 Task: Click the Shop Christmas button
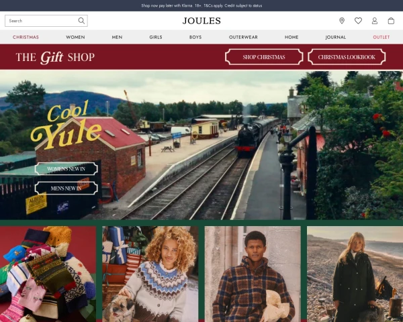tap(264, 57)
